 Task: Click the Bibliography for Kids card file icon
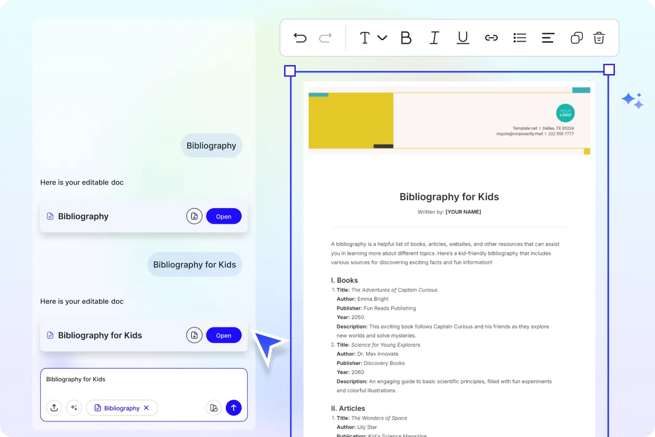click(50, 335)
